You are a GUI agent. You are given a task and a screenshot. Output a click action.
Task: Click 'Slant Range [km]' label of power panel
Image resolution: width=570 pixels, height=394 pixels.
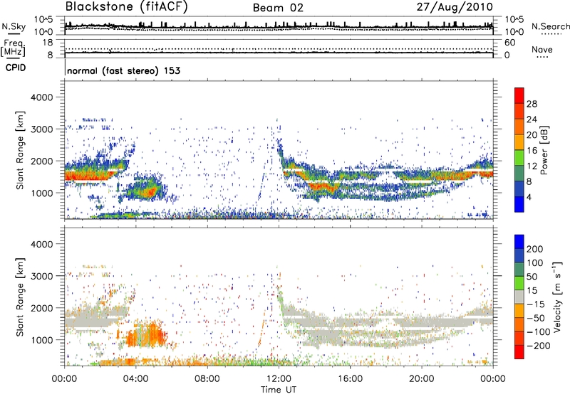[21, 150]
